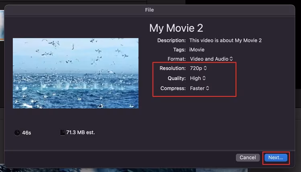Click the Next… button
301x172 pixels.
[276, 158]
